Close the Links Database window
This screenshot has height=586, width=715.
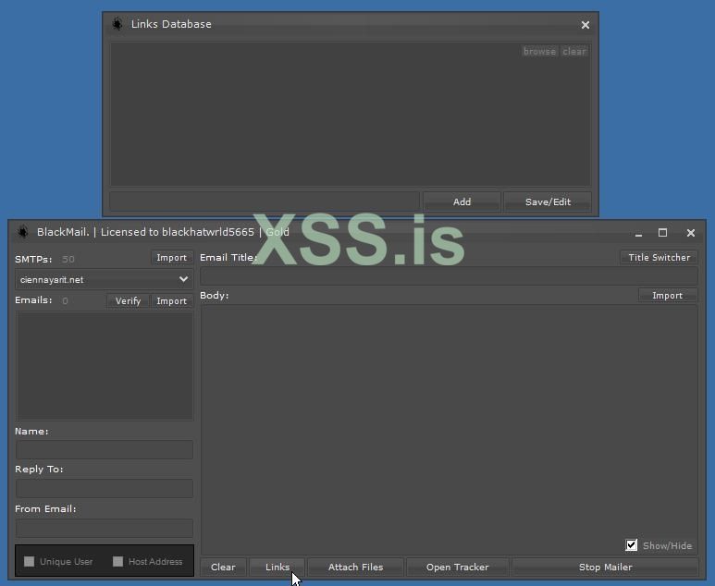click(586, 25)
